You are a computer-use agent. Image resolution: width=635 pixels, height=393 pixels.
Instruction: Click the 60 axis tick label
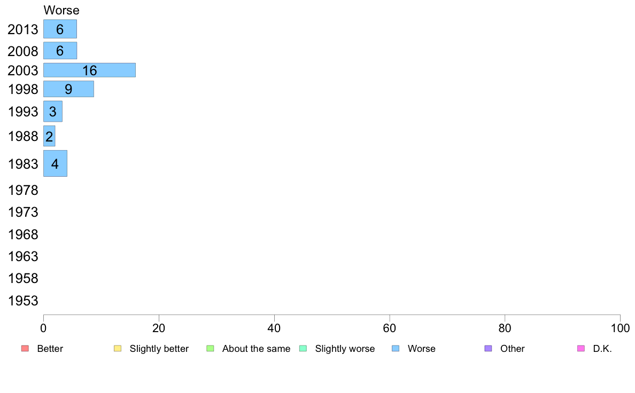click(x=390, y=328)
